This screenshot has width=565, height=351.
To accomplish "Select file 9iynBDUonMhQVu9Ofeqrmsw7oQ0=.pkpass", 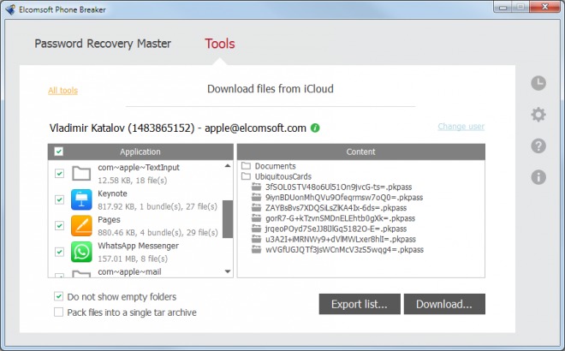I will [x=344, y=197].
